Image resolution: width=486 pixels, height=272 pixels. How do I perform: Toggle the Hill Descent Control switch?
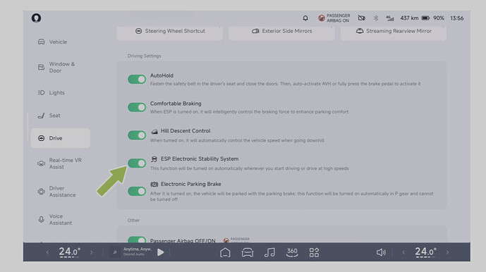(x=137, y=135)
